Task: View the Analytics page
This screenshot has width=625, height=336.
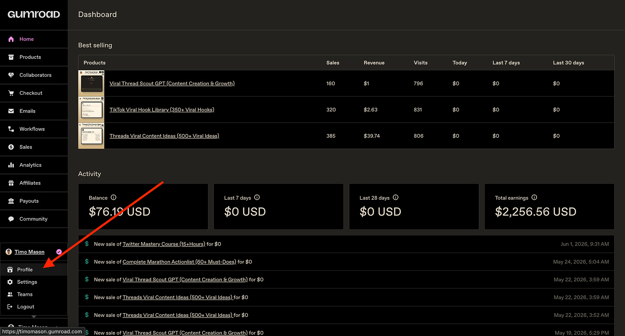Action: [34, 165]
